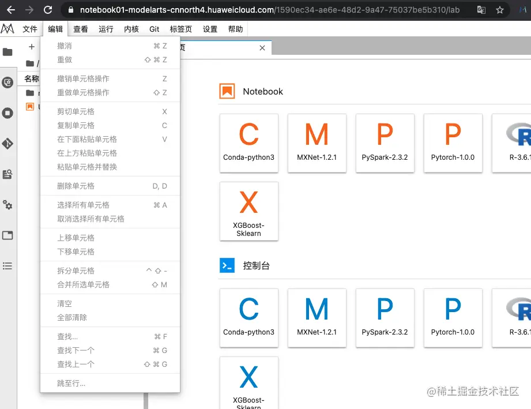Click the browser forward arrow
This screenshot has width=531, height=409.
[29, 10]
